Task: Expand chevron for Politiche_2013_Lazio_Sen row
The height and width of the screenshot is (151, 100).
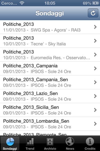Action: click(x=95, y=96)
